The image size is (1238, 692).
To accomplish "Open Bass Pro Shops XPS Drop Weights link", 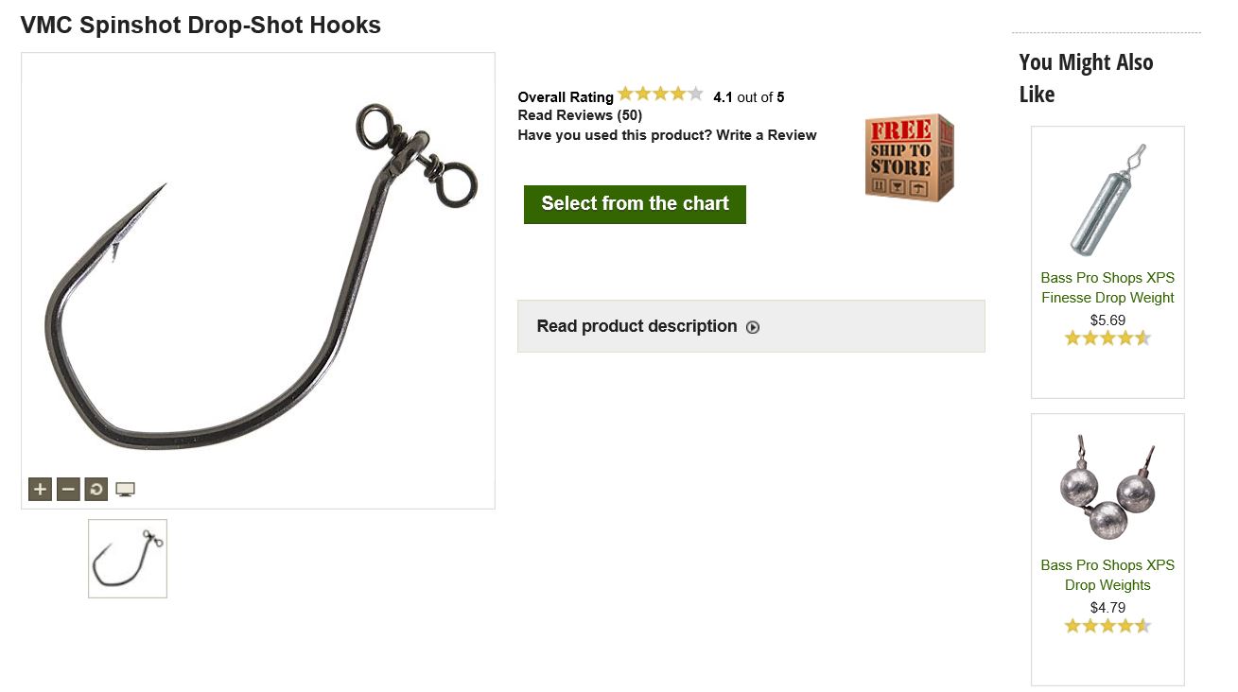I will coord(1107,575).
